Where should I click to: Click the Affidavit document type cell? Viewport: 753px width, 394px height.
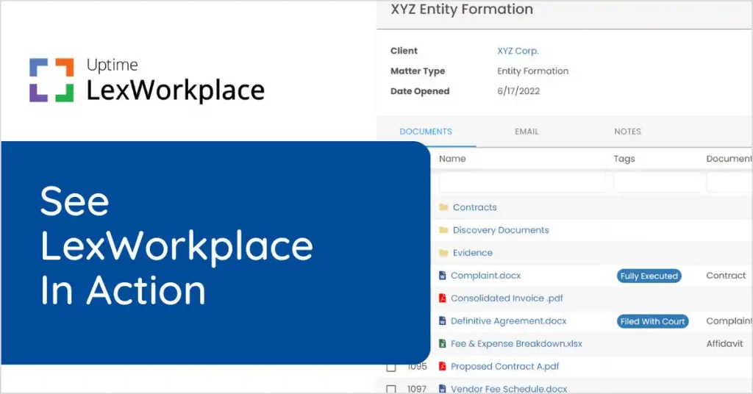click(x=724, y=343)
